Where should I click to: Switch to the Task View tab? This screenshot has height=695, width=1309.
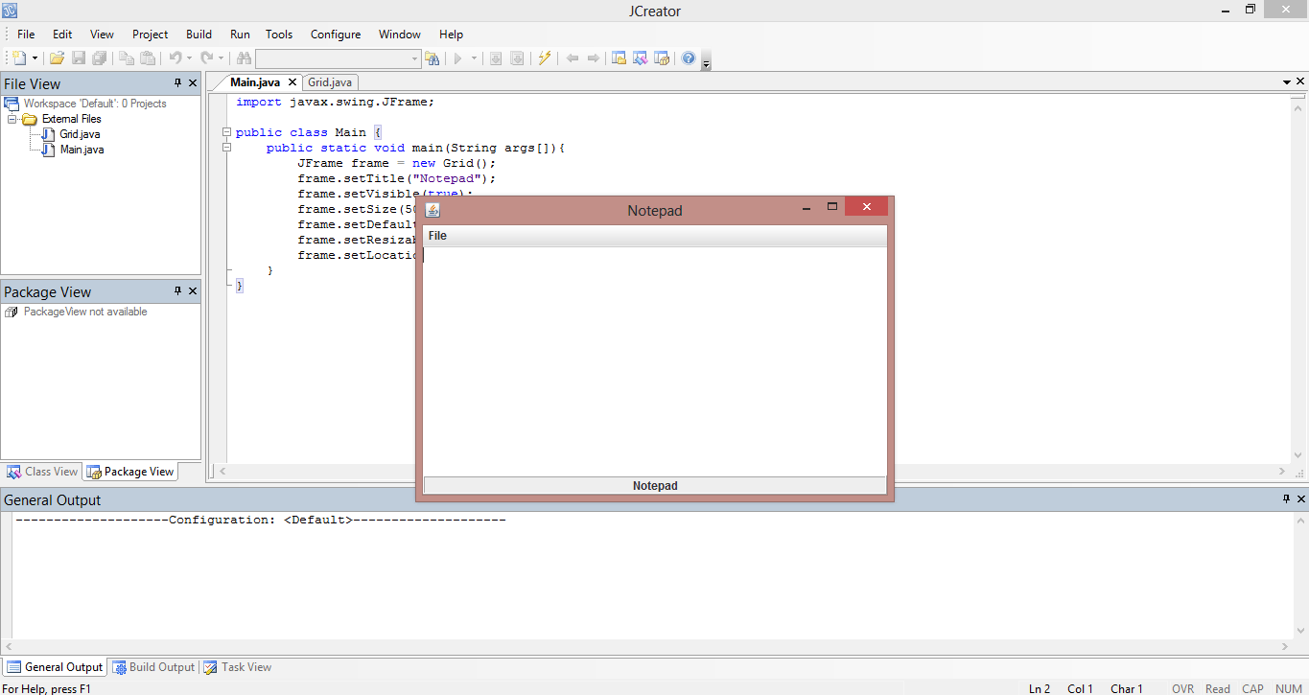click(238, 667)
